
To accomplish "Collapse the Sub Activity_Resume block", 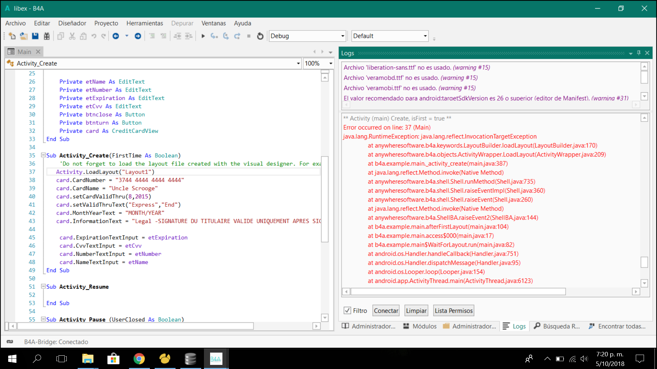I will coord(43,286).
